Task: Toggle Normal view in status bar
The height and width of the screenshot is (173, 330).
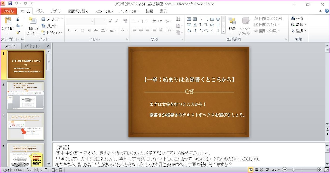Action: tap(250, 170)
